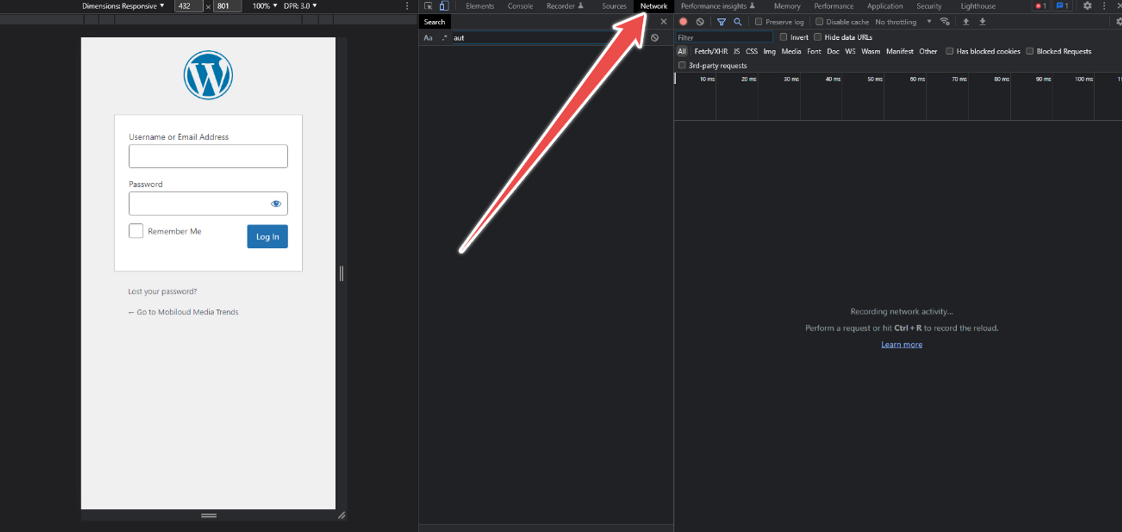
Task: Open device toolbar three-dot options
Action: pos(407,6)
